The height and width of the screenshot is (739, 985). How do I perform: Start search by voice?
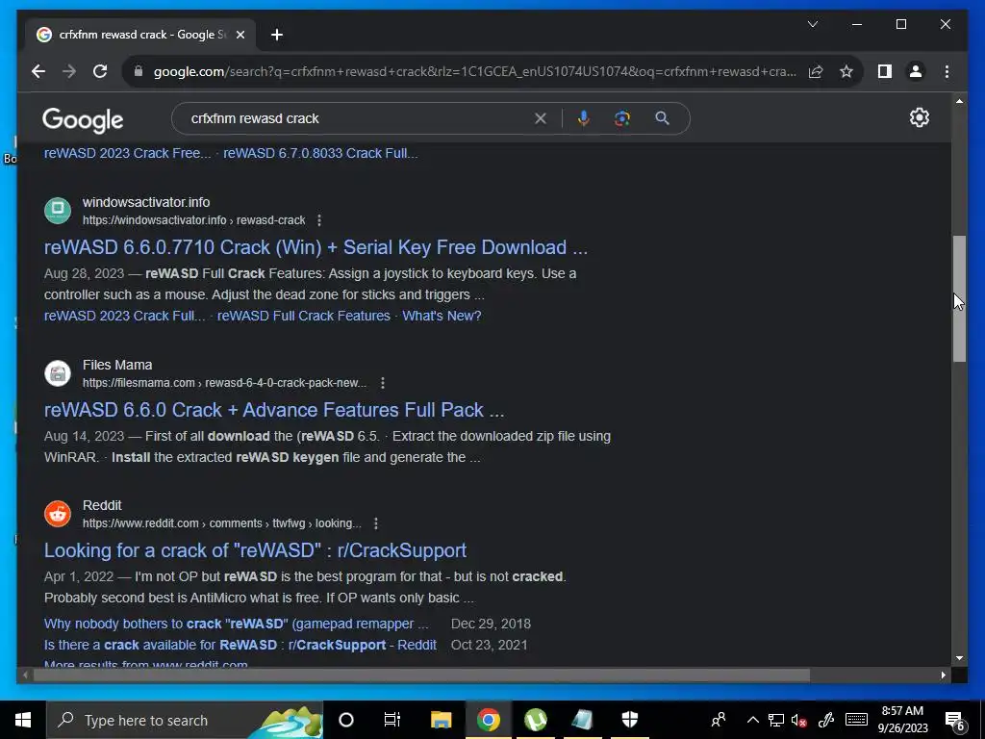coord(584,118)
